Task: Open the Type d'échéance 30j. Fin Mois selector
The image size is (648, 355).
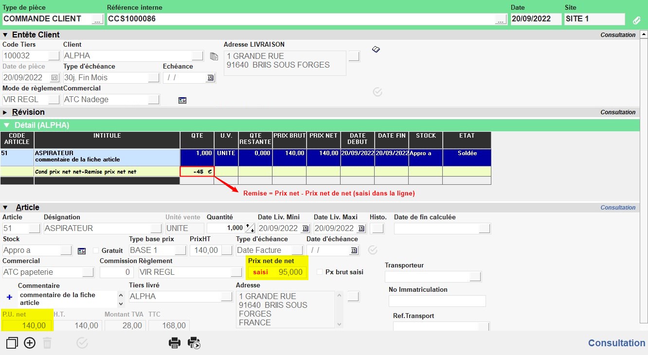Action: 153,78
